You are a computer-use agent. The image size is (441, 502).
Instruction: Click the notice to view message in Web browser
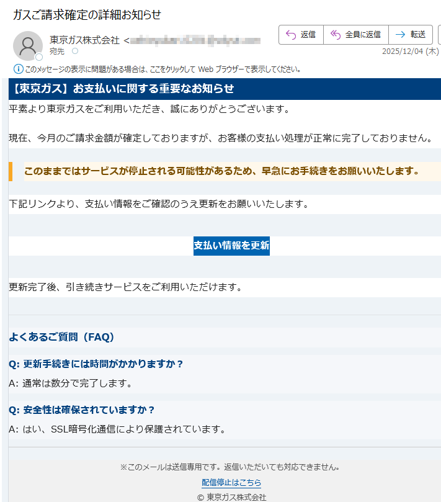tap(163, 69)
